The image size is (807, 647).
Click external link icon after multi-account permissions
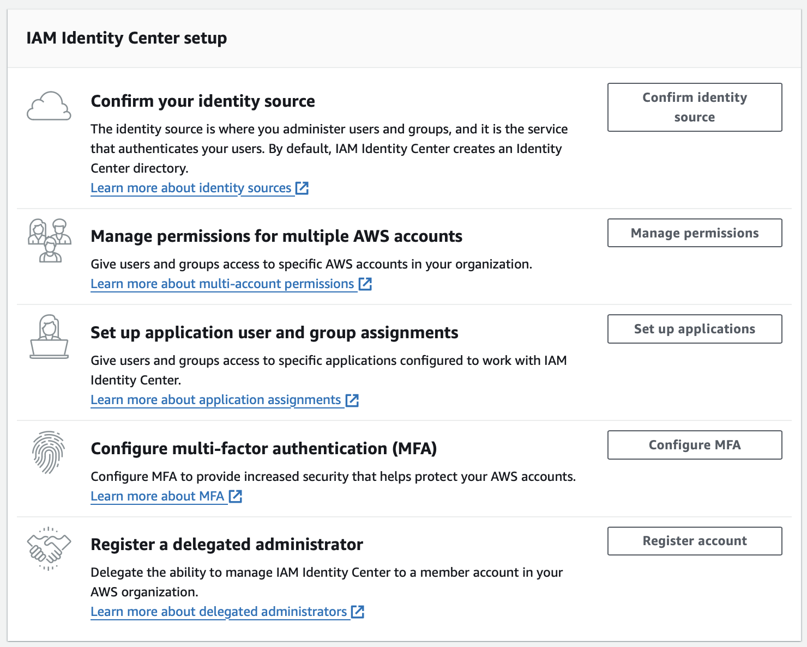point(365,284)
